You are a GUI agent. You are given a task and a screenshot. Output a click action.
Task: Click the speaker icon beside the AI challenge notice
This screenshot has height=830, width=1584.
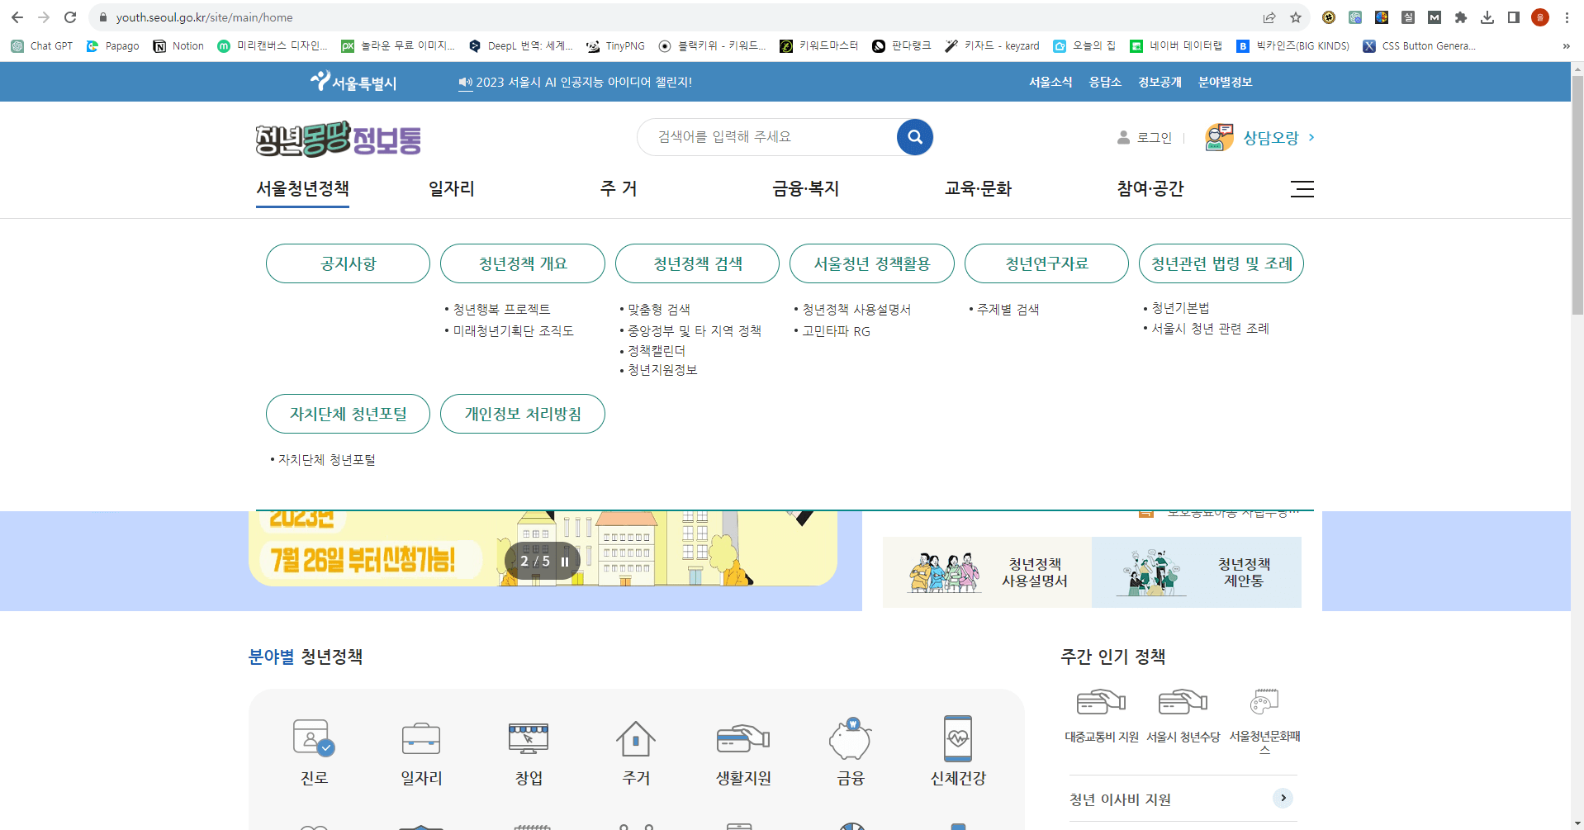click(464, 82)
